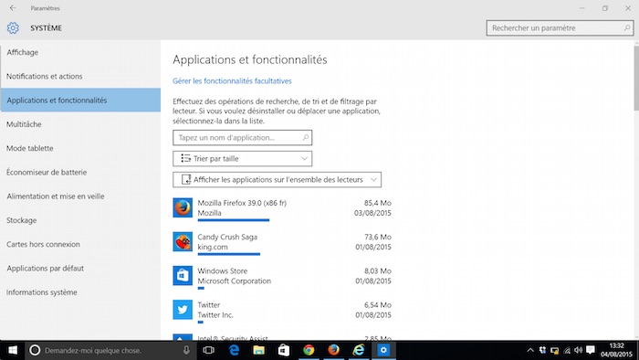639x360 pixels.
Task: Select the Mozilla Firefox 39.0 (x86 fr) entry
Action: (x=282, y=208)
